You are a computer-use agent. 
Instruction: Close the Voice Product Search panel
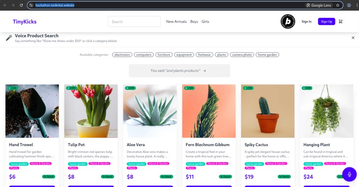coord(353,38)
